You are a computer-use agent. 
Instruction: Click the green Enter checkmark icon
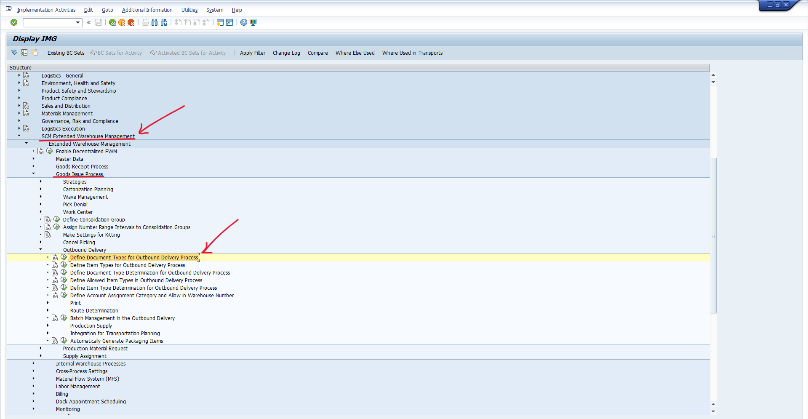coord(14,22)
